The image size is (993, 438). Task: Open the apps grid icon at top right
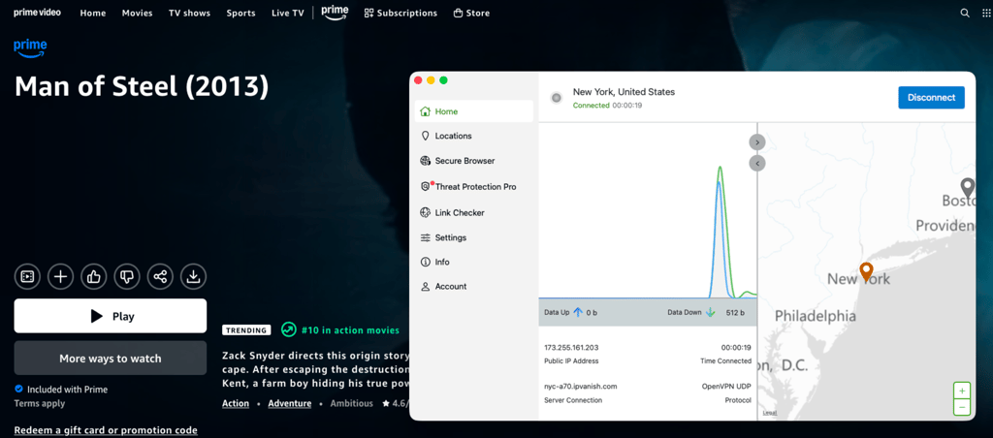click(985, 13)
